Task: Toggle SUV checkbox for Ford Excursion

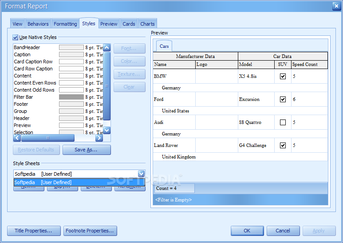Action: click(283, 99)
